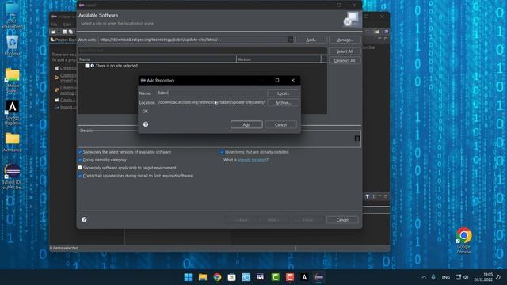Click the type filter text field
The image size is (507, 285).
click(203, 51)
